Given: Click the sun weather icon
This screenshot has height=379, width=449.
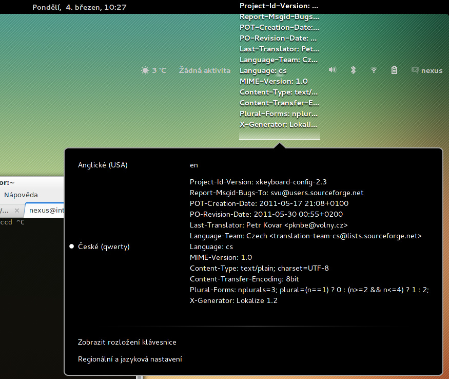Looking at the screenshot, I should pyautogui.click(x=145, y=70).
